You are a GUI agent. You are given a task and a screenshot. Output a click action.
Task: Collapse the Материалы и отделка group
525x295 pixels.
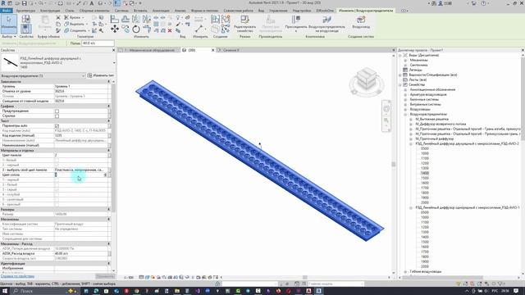point(108,151)
